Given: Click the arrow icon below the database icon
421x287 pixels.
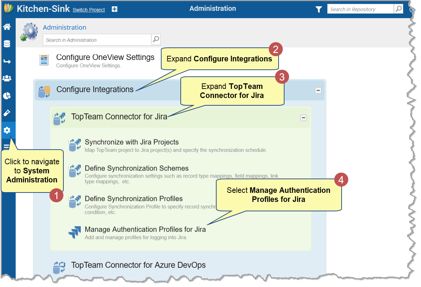Looking at the screenshot, I should [7, 61].
